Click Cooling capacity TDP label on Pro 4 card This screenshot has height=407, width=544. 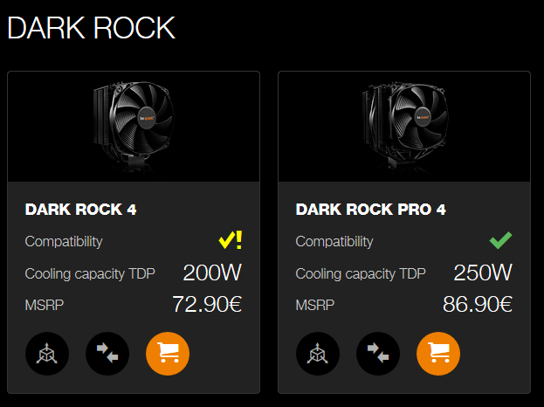[x=361, y=273]
